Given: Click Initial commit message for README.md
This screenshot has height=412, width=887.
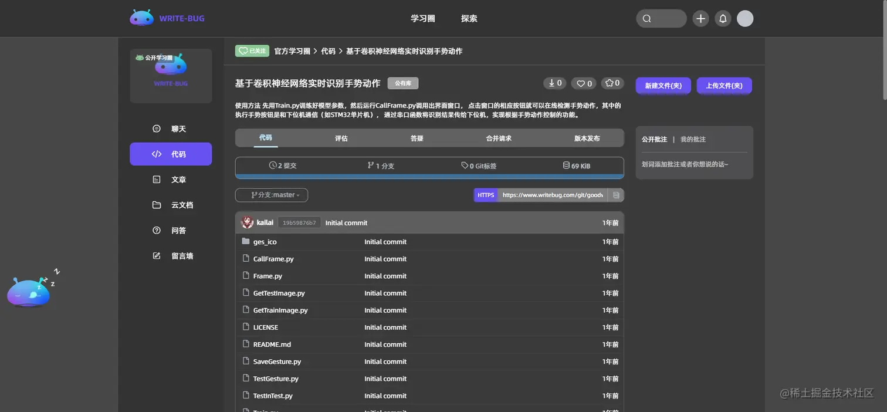Looking at the screenshot, I should (x=385, y=345).
